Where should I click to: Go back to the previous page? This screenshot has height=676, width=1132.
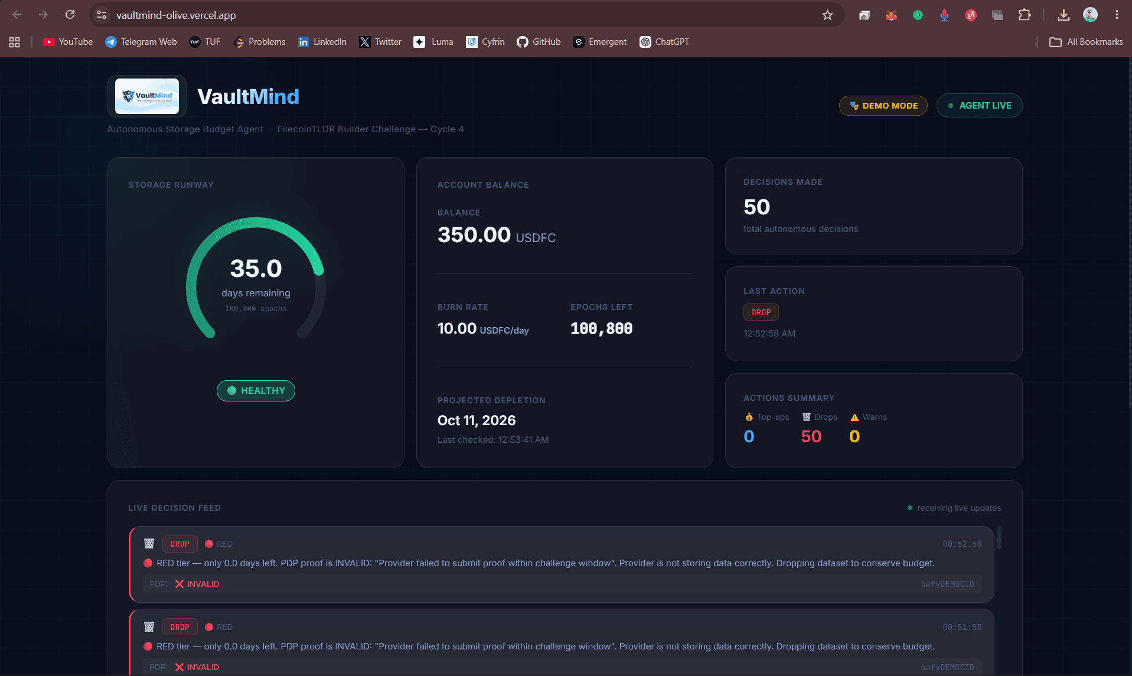(17, 15)
